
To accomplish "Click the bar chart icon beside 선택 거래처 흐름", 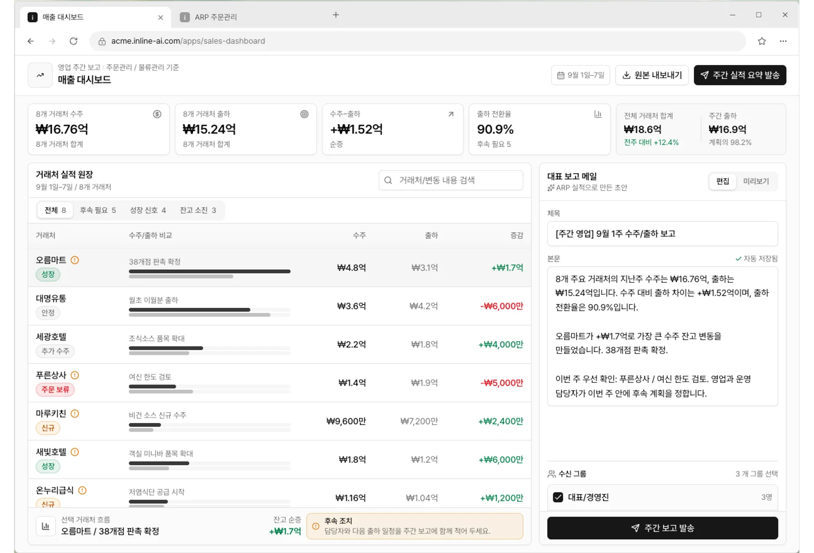I will click(x=45, y=526).
